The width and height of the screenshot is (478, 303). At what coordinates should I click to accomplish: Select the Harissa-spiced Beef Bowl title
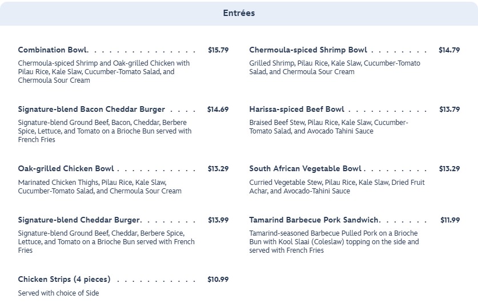(296, 110)
